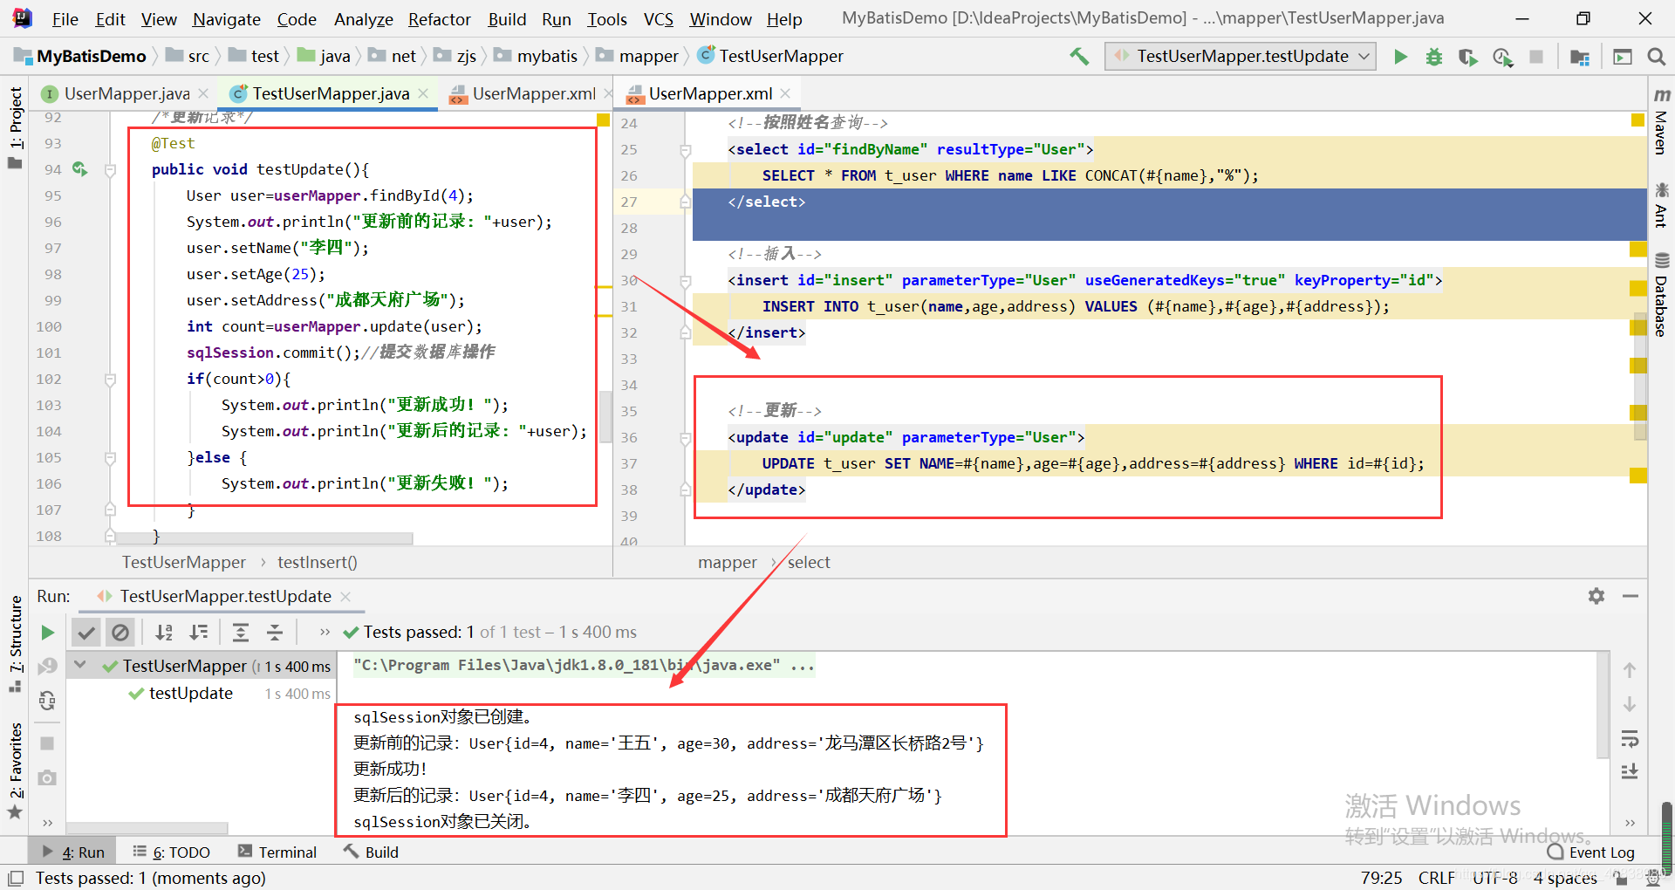Click the camera dump threads icon
1675x890 pixels.
47,777
